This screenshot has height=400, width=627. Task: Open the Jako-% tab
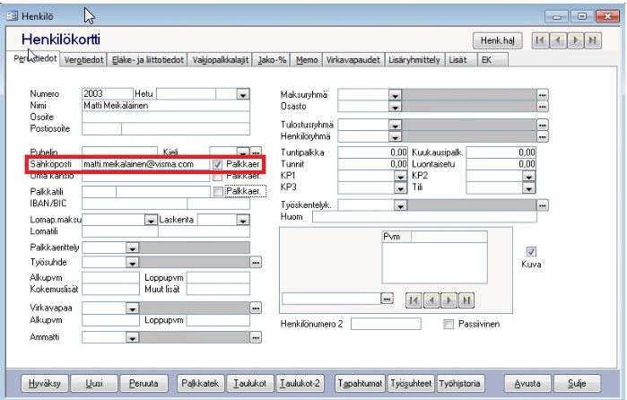pos(272,60)
